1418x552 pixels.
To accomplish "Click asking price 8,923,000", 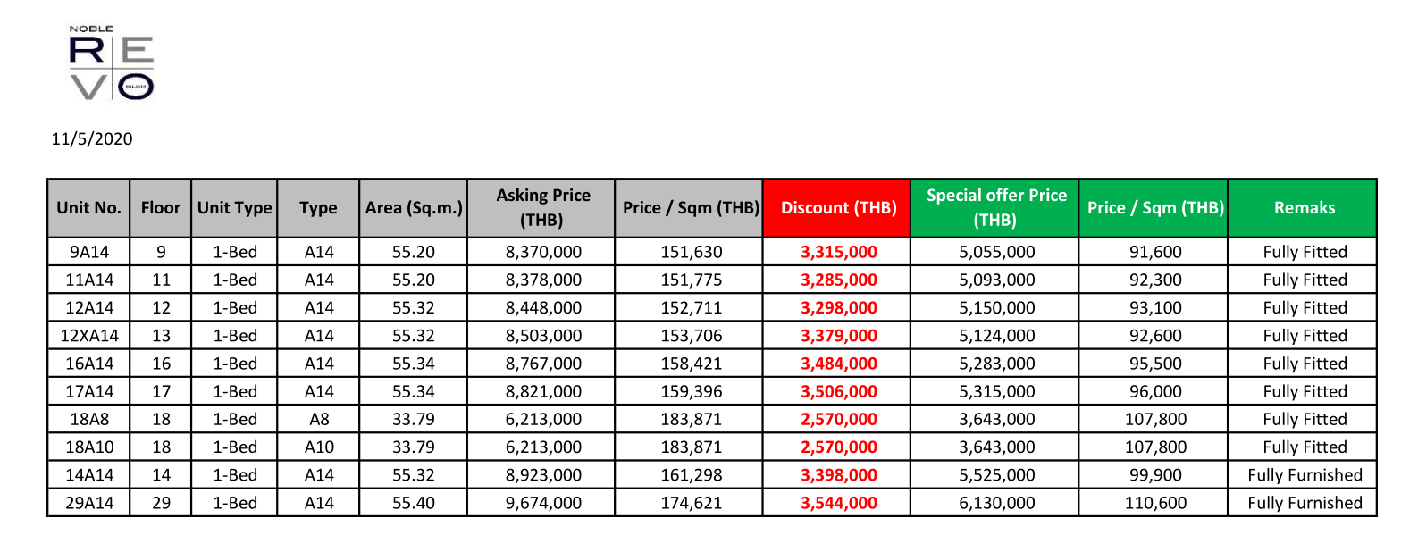I will [x=543, y=475].
